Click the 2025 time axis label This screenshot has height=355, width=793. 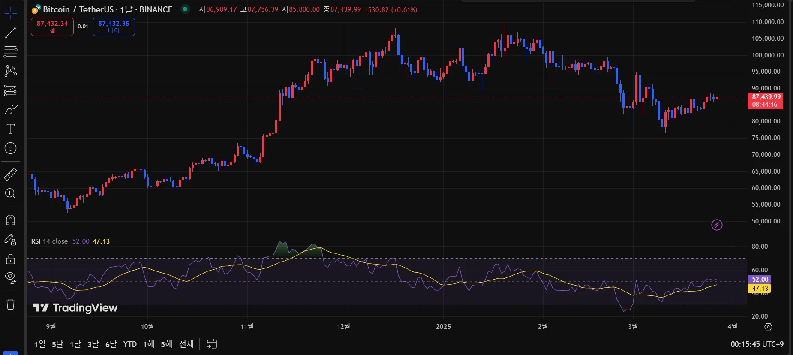click(443, 327)
